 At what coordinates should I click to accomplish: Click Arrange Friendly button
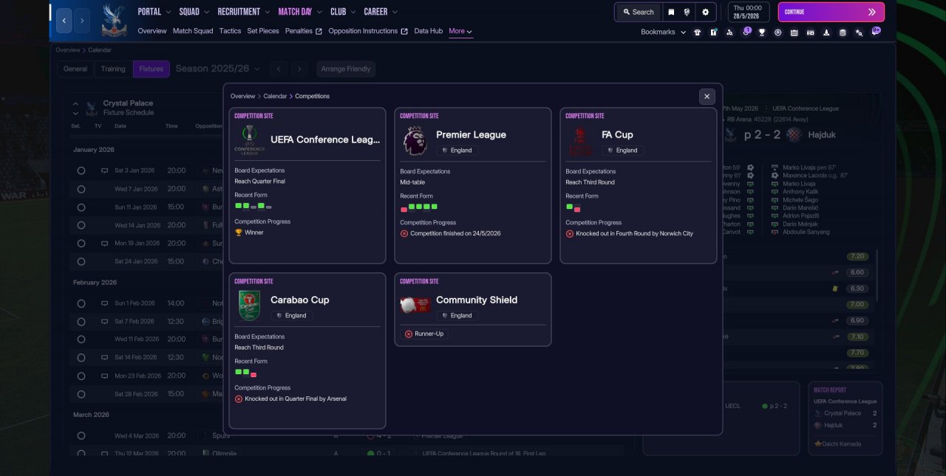(346, 69)
